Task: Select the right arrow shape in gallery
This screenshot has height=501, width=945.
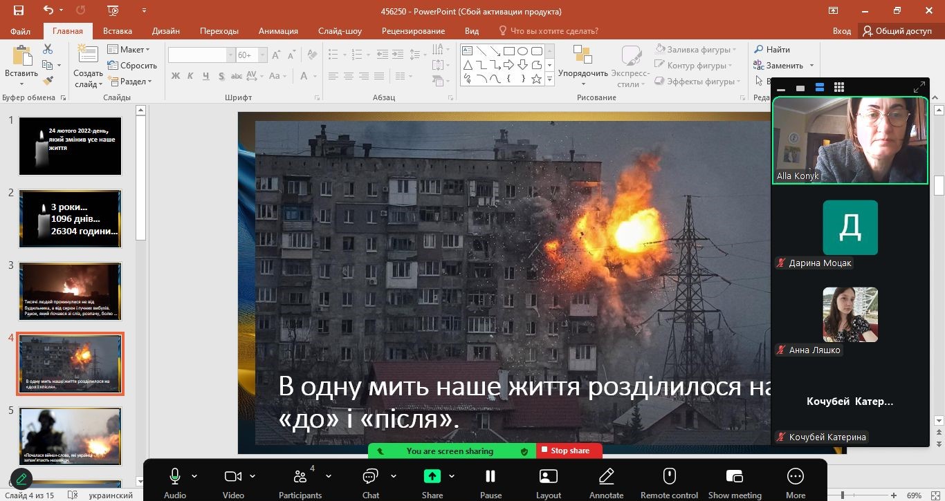Action: 508,65
